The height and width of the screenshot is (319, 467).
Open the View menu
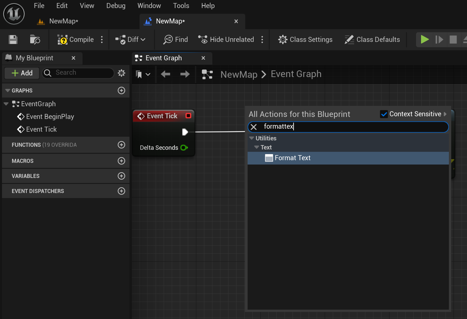87,6
